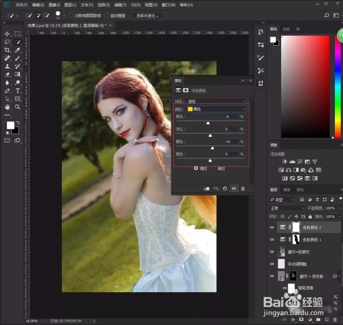Screen dimensions: 343x325
Task: Hide the 选取颜色 2 layer
Action: (272, 227)
